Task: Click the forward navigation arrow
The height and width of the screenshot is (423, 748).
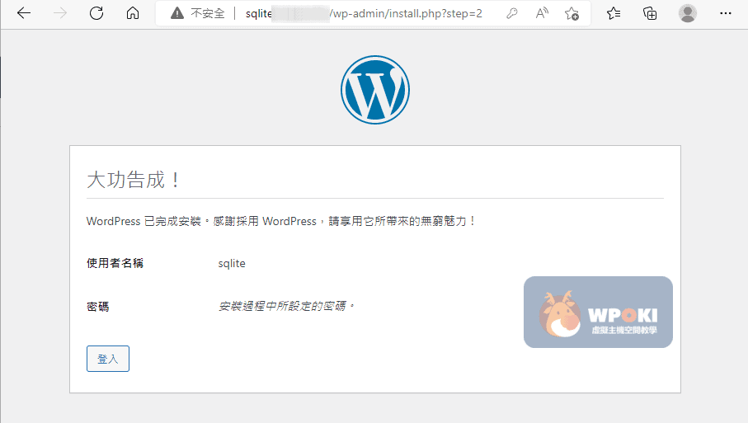Action: 60,13
